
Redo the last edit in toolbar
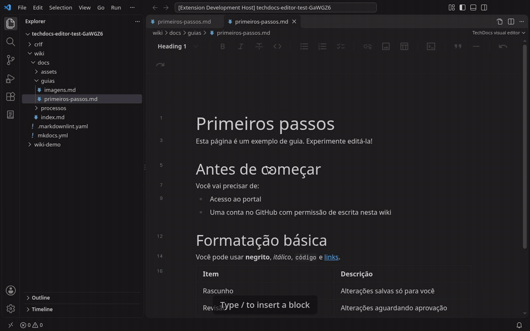click(160, 65)
